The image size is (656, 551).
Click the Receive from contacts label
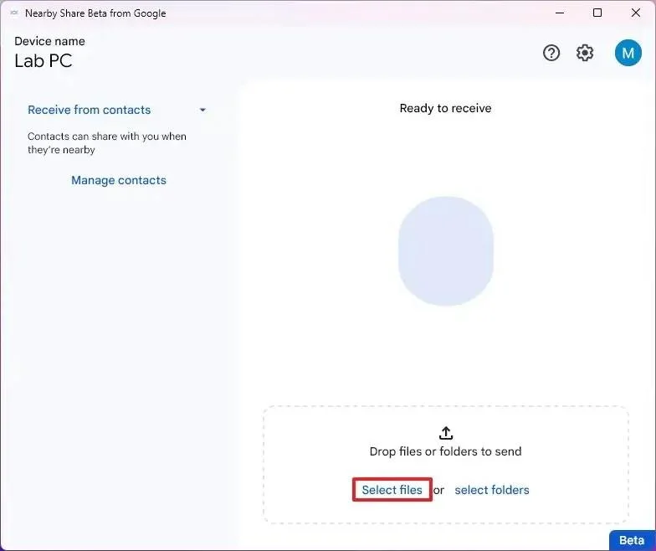point(89,110)
